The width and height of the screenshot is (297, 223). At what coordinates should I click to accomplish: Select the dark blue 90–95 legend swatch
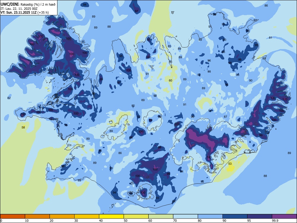click(235, 216)
